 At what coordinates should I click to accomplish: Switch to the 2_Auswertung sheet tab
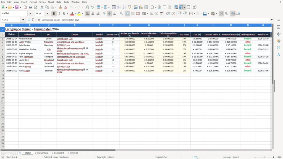(41, 153)
